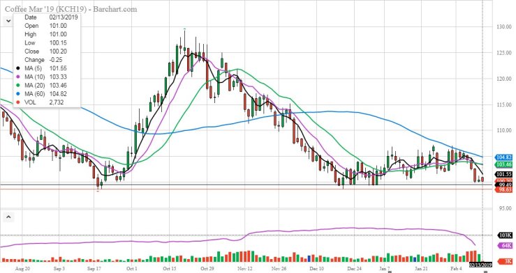Click the Oct 15 date axis label

point(170,269)
